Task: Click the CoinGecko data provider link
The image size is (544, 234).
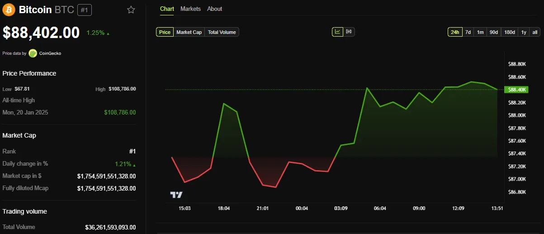Action: click(50, 53)
